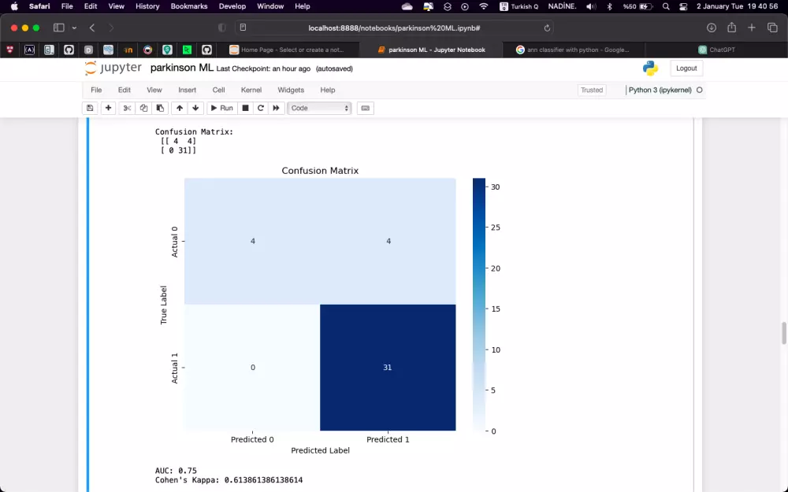Cut selected cells with scissors icon
Viewport: 788px width, 492px height.
pyautogui.click(x=127, y=108)
